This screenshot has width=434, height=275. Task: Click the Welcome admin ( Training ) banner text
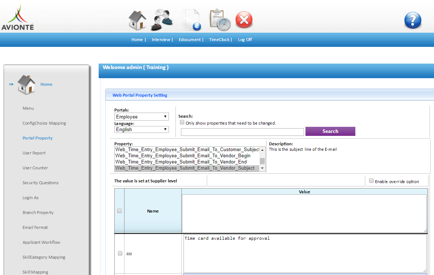point(135,67)
